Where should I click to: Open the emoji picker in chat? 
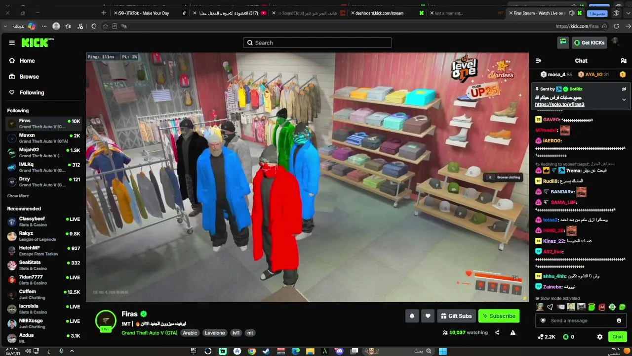pos(619,320)
